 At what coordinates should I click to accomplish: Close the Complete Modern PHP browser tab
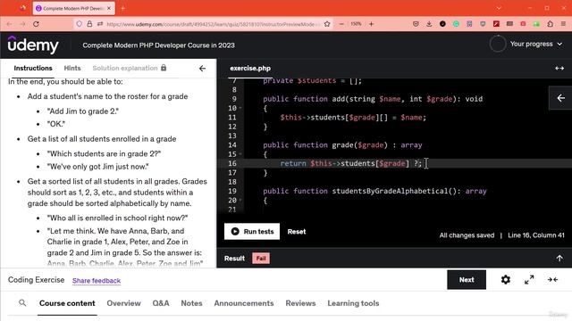coord(109,8)
